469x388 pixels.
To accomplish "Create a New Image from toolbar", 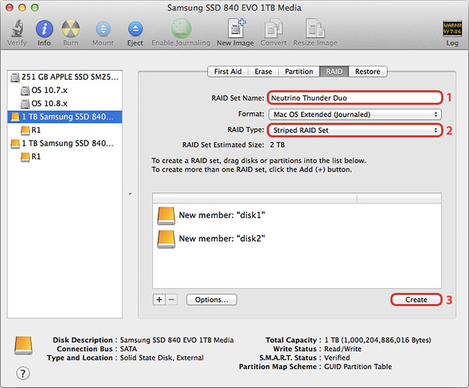I will [233, 29].
